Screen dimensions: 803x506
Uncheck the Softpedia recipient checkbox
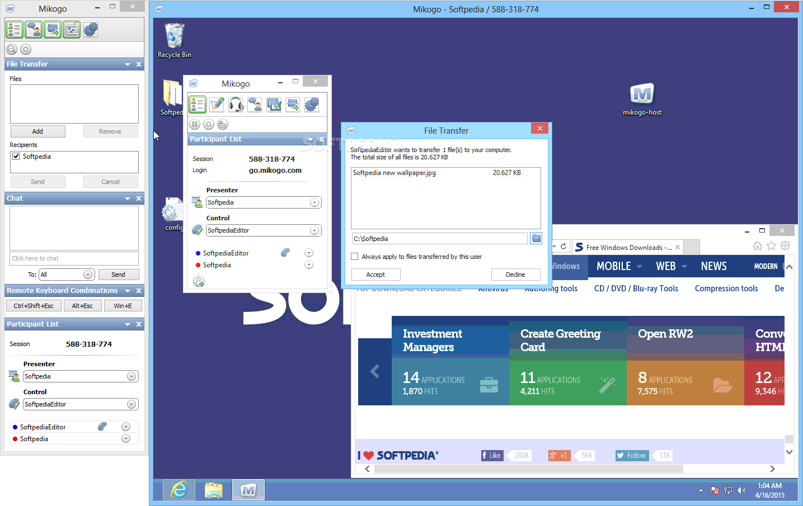click(x=16, y=157)
